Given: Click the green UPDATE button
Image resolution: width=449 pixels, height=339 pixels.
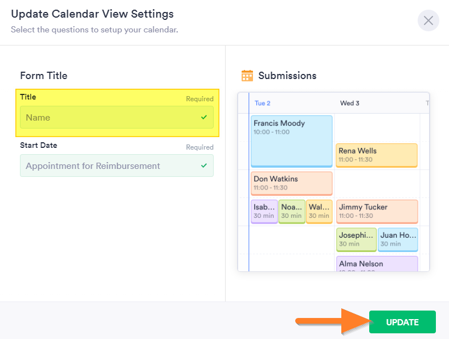Looking at the screenshot, I should 402,322.
